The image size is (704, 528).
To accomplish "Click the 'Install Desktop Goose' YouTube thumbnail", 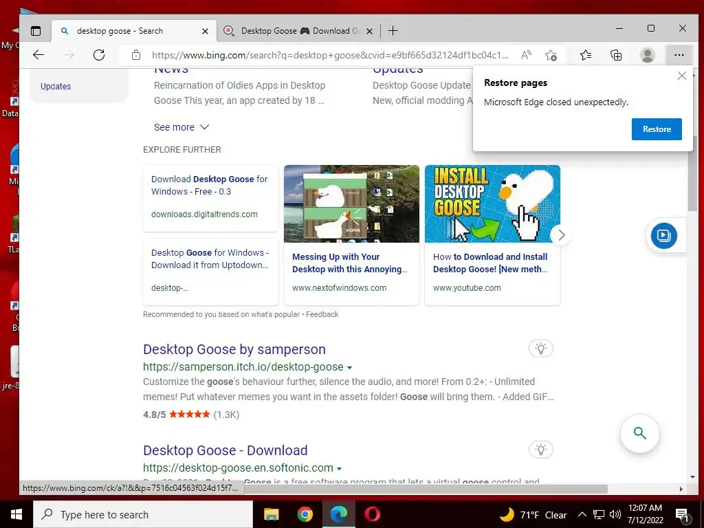I will (492, 203).
